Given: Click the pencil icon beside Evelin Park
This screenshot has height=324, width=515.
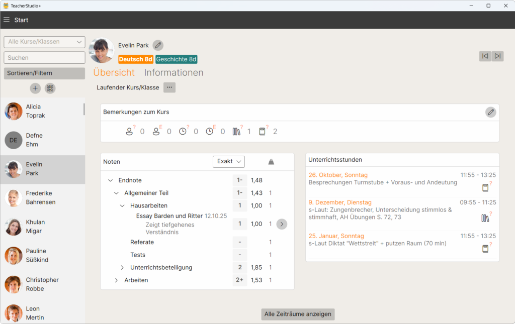Looking at the screenshot, I should (158, 45).
